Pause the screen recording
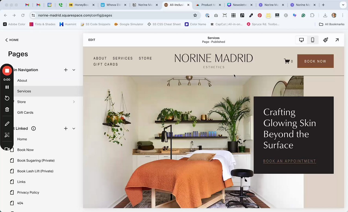Viewport: 348px width, 212px height. pos(7,87)
